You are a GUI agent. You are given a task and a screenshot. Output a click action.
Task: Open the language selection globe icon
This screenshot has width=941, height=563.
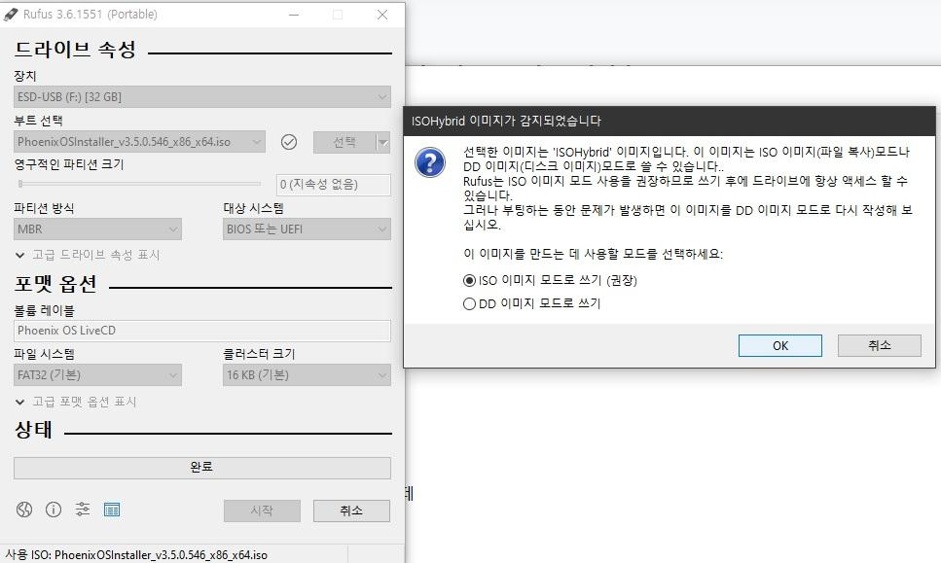(x=24, y=509)
